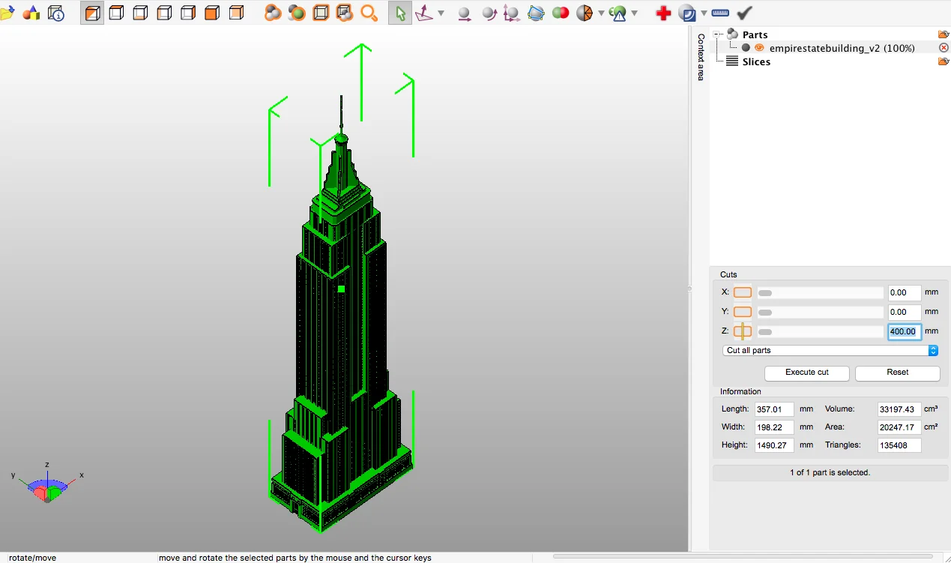
Task: Click the folder icon on Parts row
Action: [x=944, y=34]
